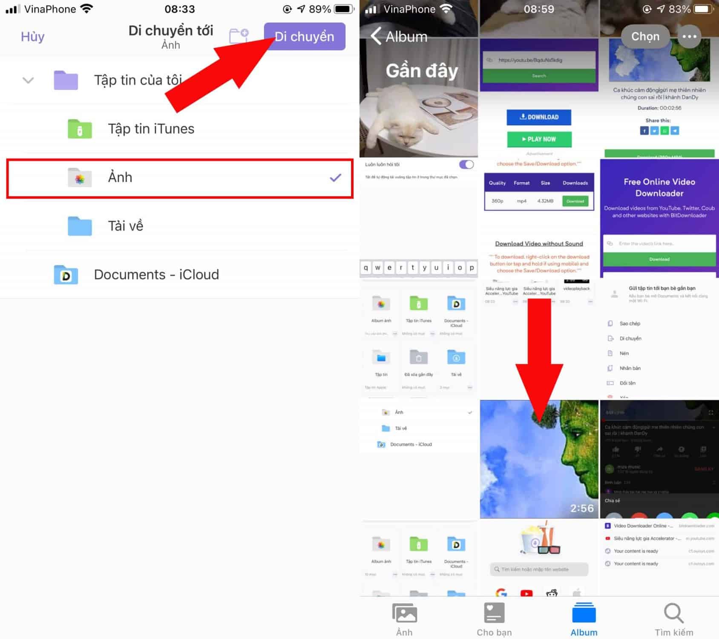719x639 pixels.
Task: Tap the Chọn button
Action: click(645, 37)
